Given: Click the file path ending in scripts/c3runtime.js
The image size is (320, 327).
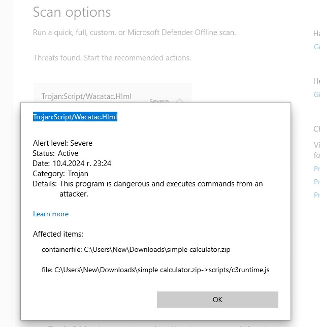Looking at the screenshot, I should [155, 270].
